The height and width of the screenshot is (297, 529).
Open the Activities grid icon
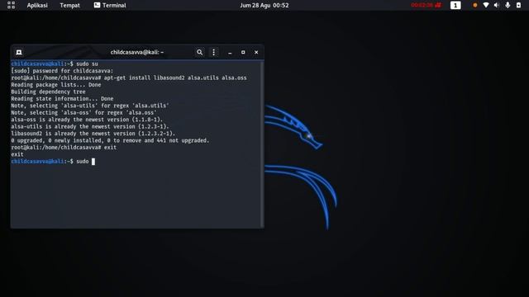pyautogui.click(x=11, y=5)
